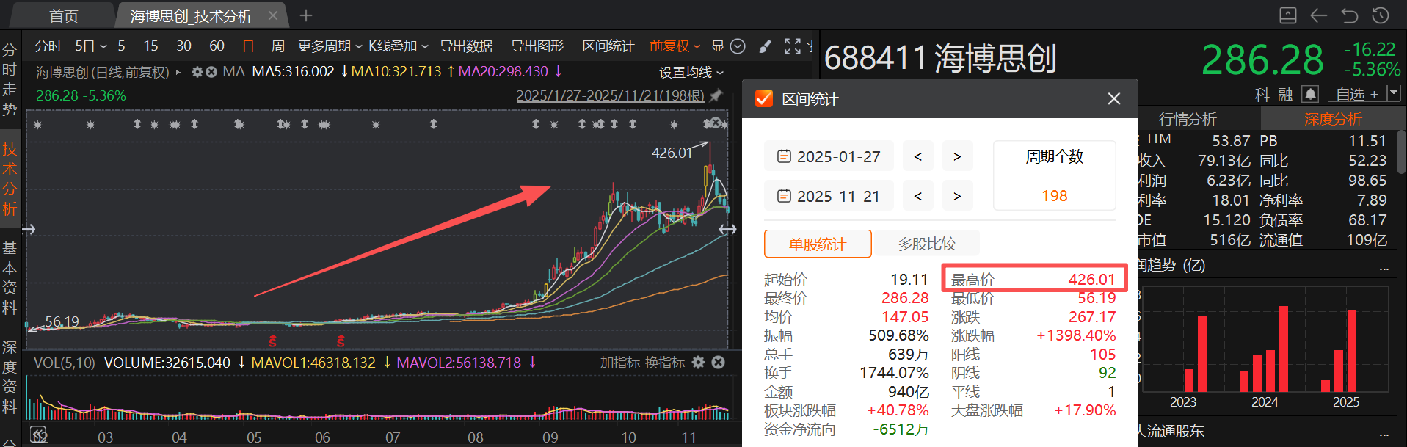Image resolution: width=1407 pixels, height=447 pixels.
Task: Select the 周 weekly K-line period
Action: point(277,46)
